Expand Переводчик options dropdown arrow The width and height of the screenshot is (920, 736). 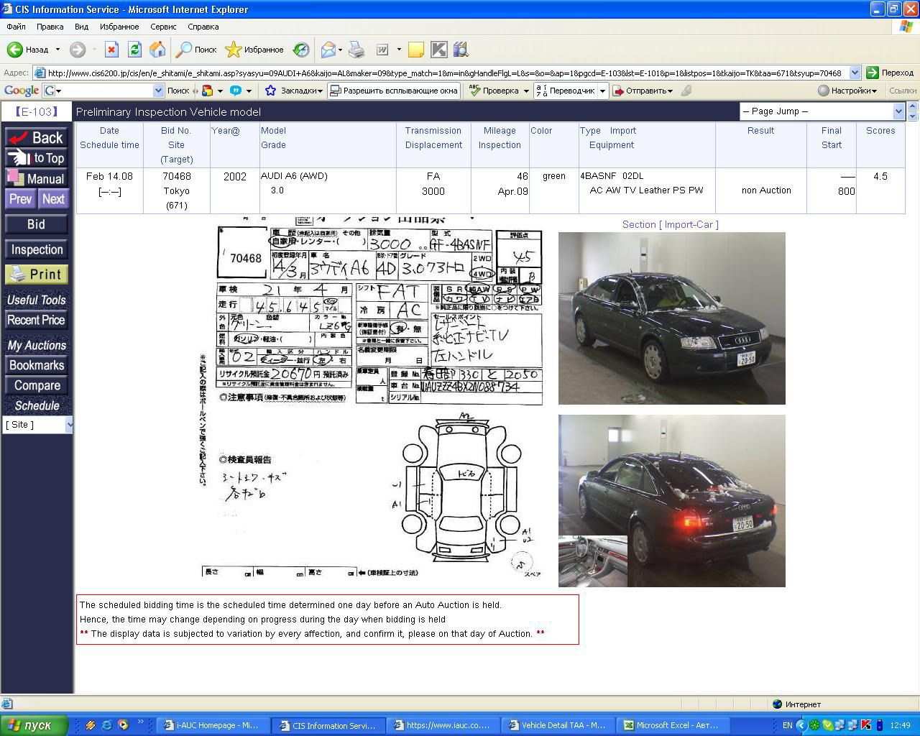click(602, 91)
